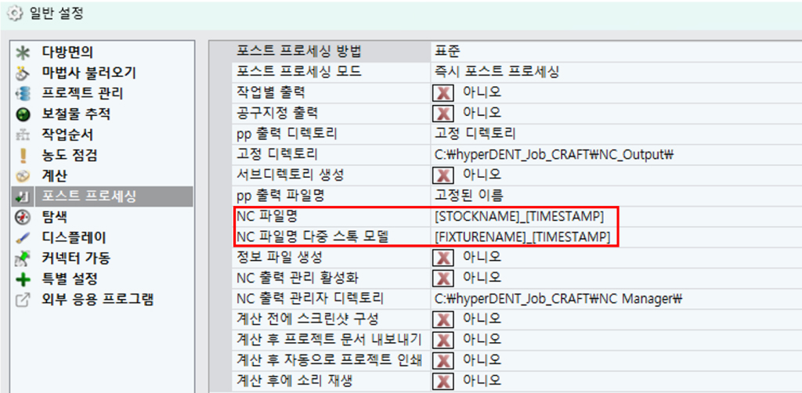Click the 마법사 불러오기 wizard icon

tap(23, 74)
